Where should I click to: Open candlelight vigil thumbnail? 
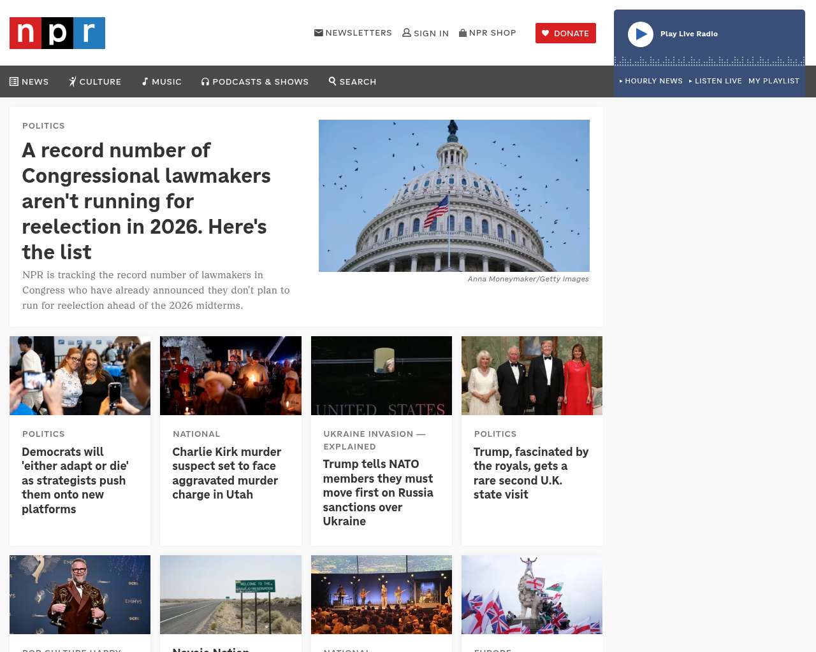[x=231, y=376]
